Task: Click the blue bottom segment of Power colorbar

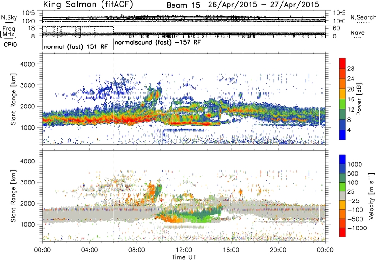Action: 343,135
